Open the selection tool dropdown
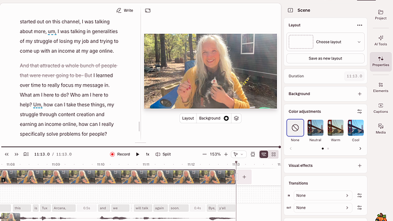 (x=238, y=154)
